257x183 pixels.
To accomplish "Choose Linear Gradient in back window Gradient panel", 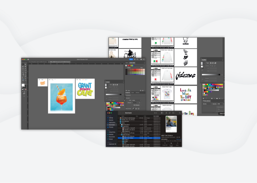I will click(211, 63).
